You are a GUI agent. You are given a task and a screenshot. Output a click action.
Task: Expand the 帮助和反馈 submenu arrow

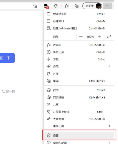coord(109,143)
